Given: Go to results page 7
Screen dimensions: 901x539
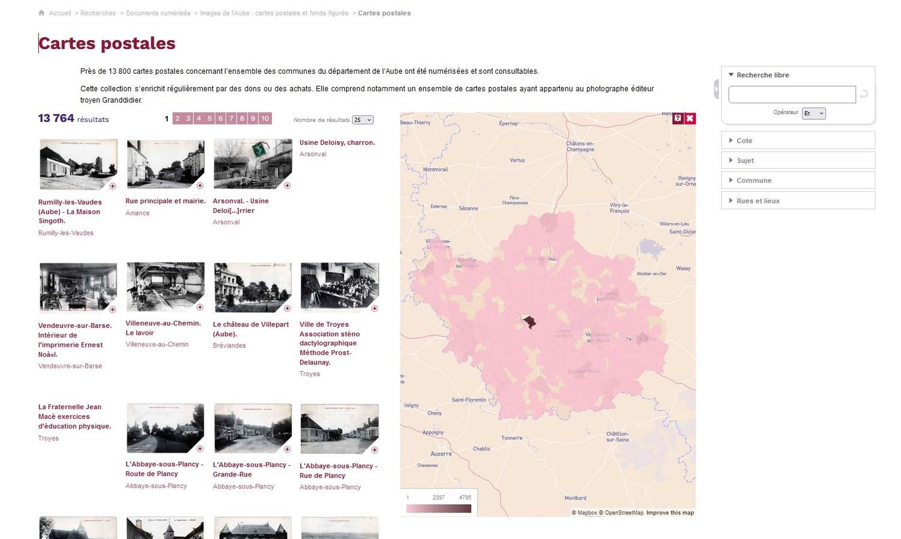Looking at the screenshot, I should 231,118.
